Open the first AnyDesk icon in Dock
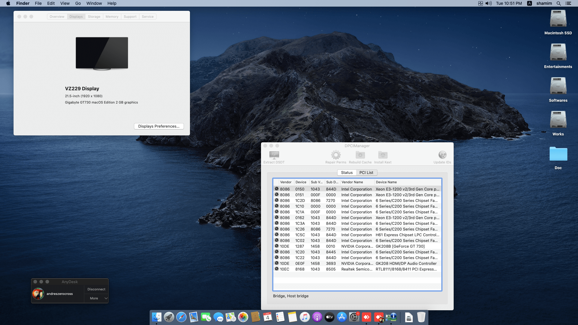The image size is (578, 325). (366, 317)
